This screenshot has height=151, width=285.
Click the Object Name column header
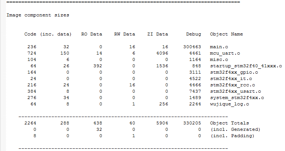pyautogui.click(x=226, y=34)
